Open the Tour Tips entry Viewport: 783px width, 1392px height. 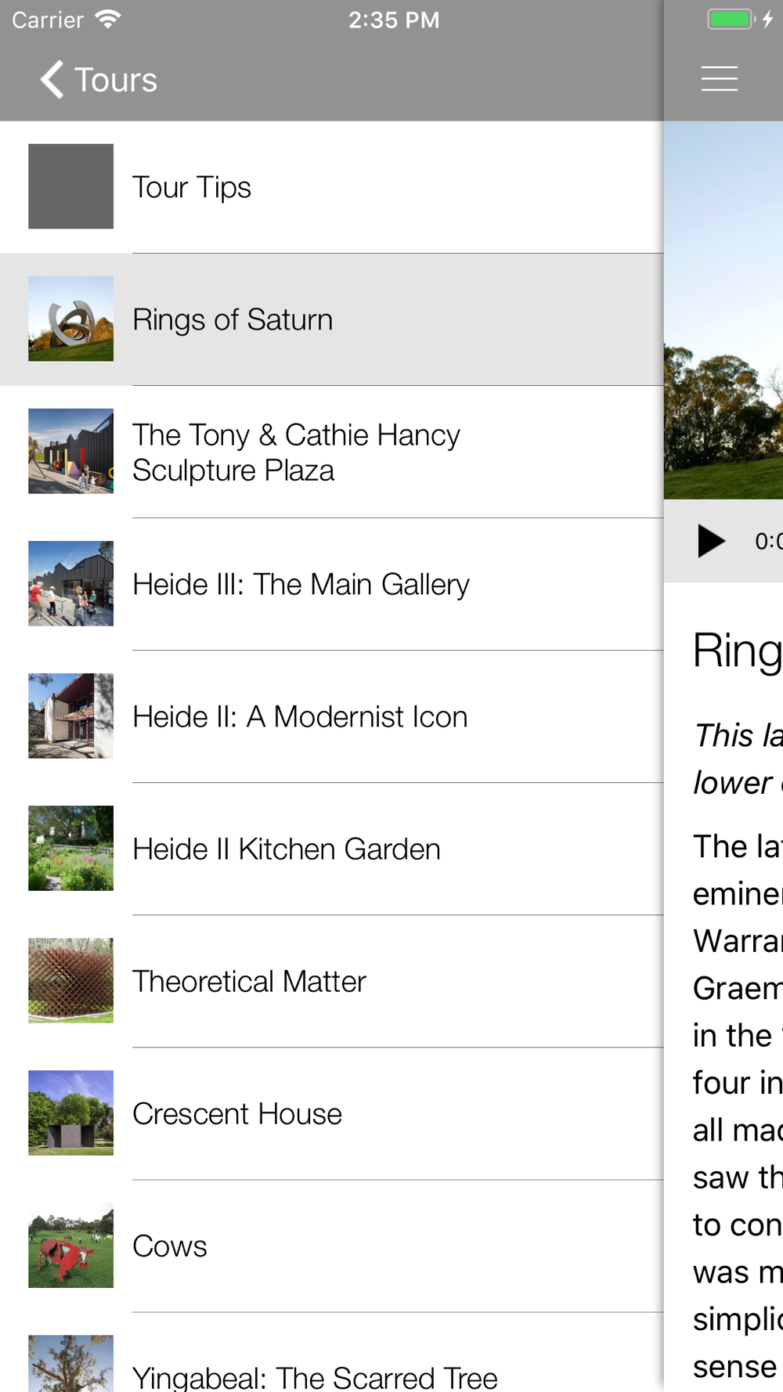(332, 187)
